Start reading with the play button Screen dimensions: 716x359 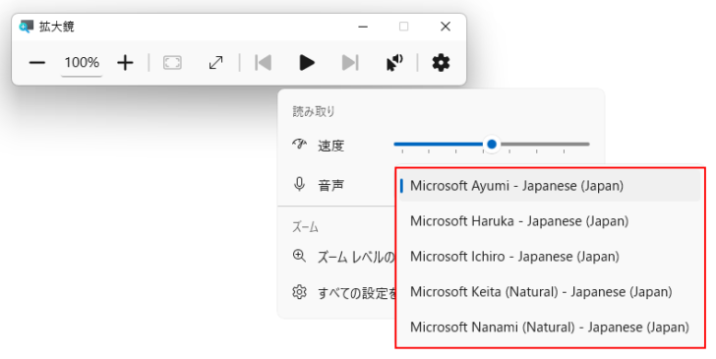307,63
